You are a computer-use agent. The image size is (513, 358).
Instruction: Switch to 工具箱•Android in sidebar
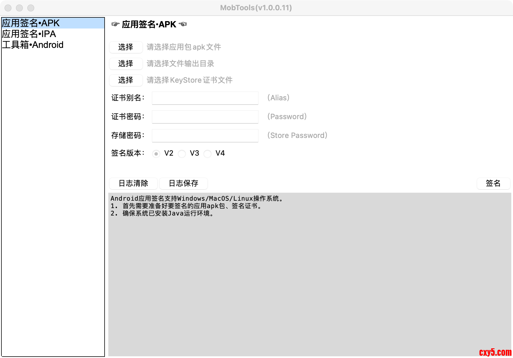coord(33,45)
